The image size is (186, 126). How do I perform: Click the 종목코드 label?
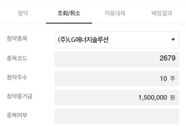pyautogui.click(x=17, y=58)
